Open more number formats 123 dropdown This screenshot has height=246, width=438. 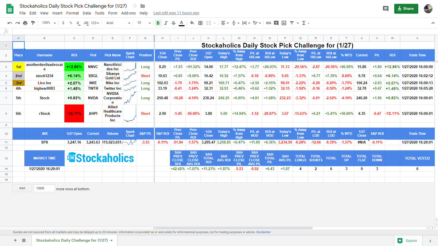[95, 23]
